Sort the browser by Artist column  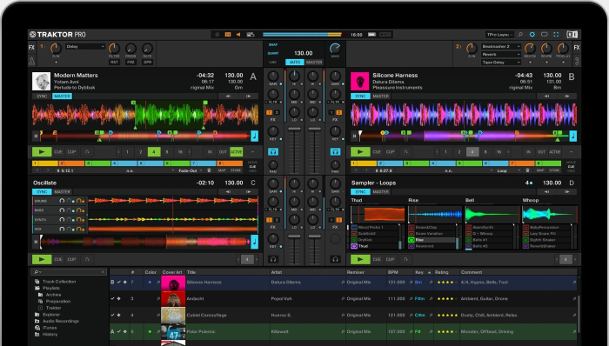pyautogui.click(x=308, y=272)
